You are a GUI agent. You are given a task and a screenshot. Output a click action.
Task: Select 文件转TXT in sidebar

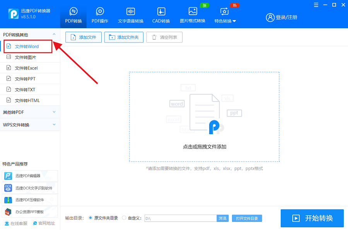point(30,90)
